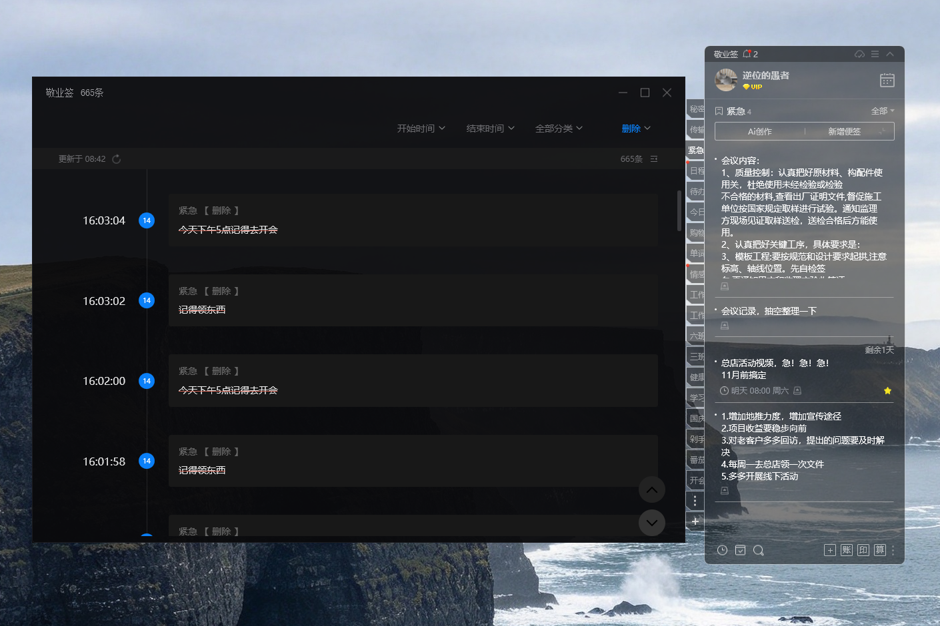Open the time-sorted clock icon in the widget footer
The image size is (940, 626).
(x=722, y=550)
